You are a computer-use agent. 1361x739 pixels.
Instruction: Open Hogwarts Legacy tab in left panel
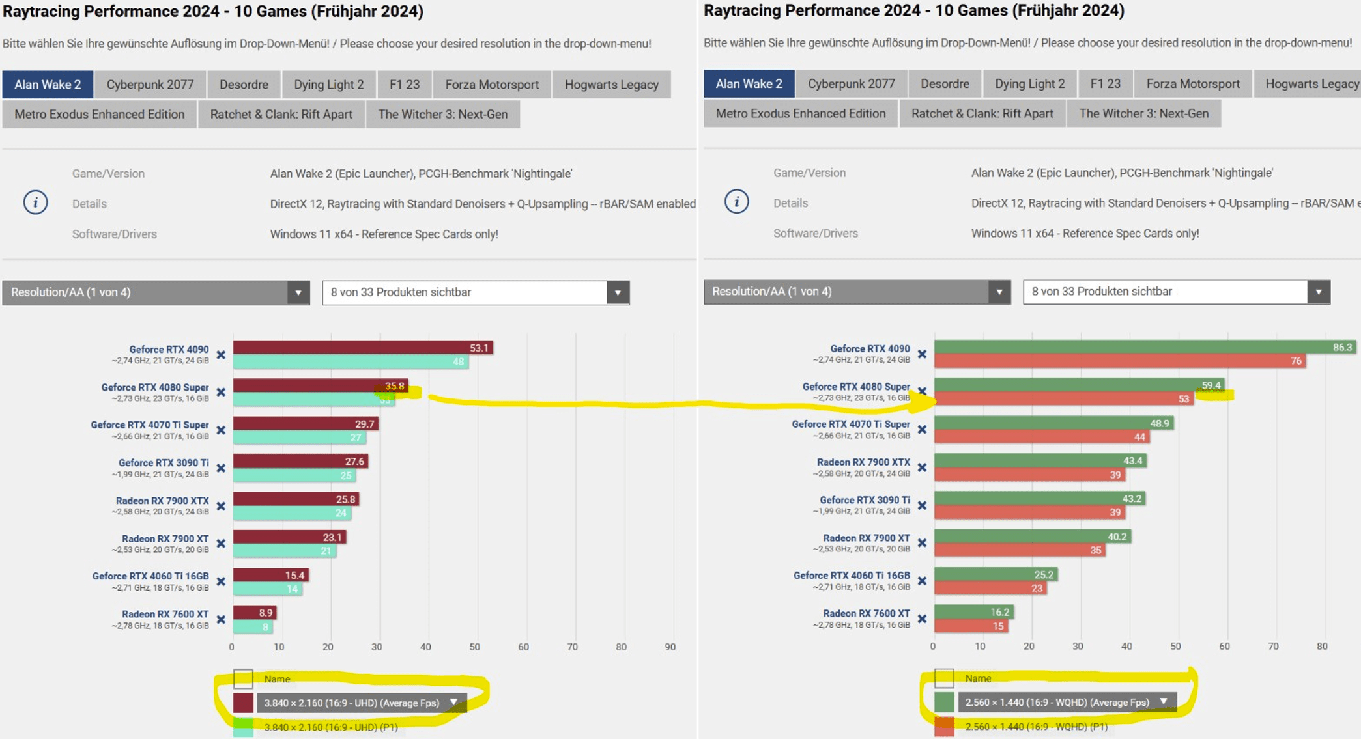tap(612, 85)
